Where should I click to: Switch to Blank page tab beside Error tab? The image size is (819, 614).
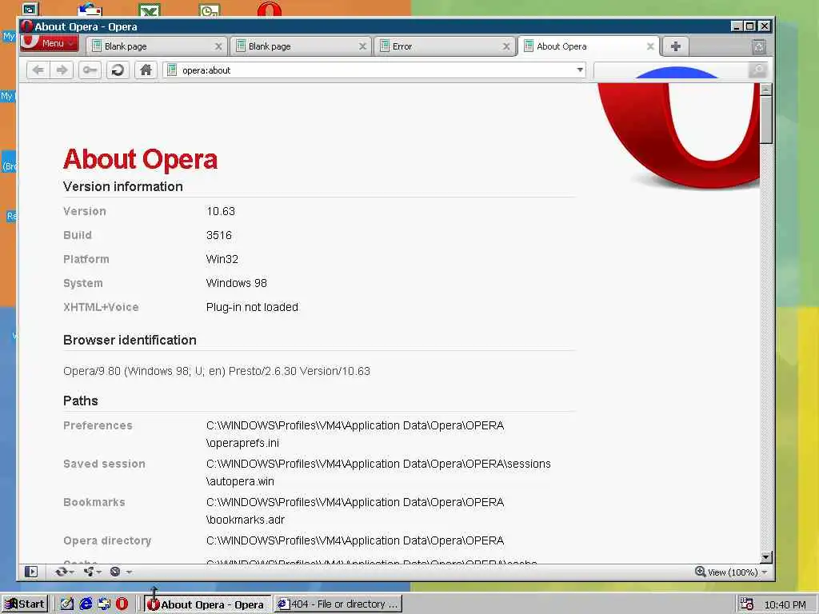301,46
